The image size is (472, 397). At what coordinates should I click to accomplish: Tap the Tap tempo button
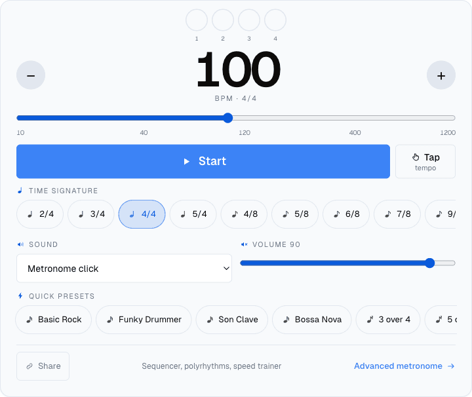425,161
